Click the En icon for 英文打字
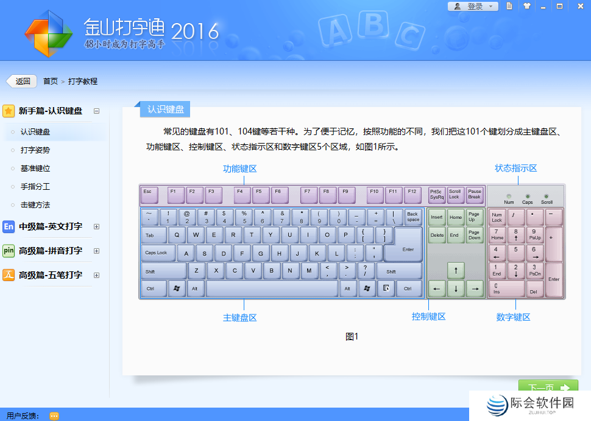The height and width of the screenshot is (421, 591). (9, 226)
